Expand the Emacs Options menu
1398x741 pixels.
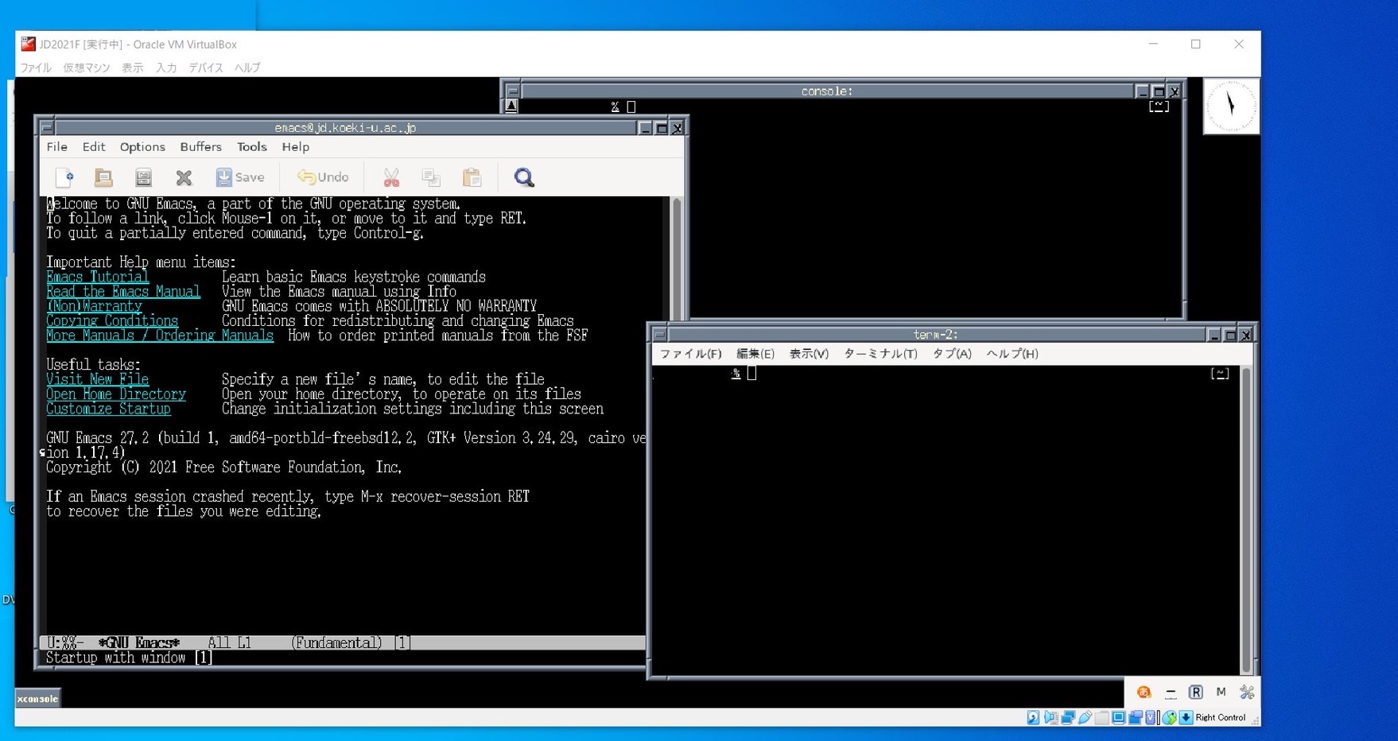142,147
